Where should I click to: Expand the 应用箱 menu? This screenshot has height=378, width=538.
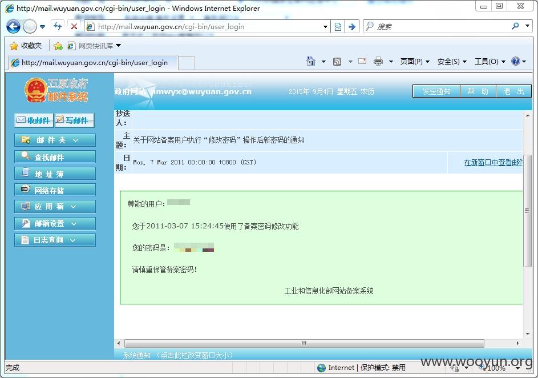55,207
